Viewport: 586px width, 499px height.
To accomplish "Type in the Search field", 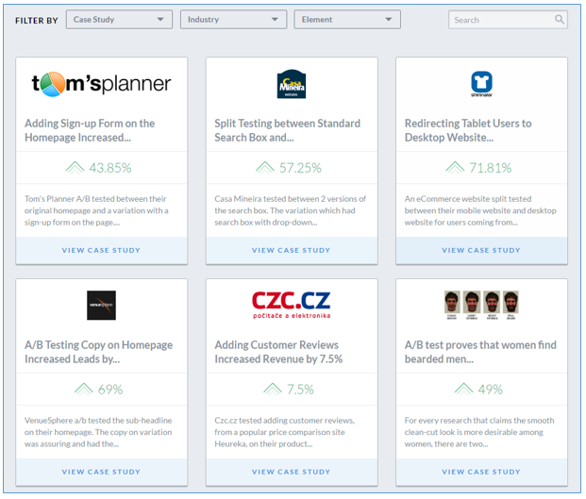I will point(498,20).
